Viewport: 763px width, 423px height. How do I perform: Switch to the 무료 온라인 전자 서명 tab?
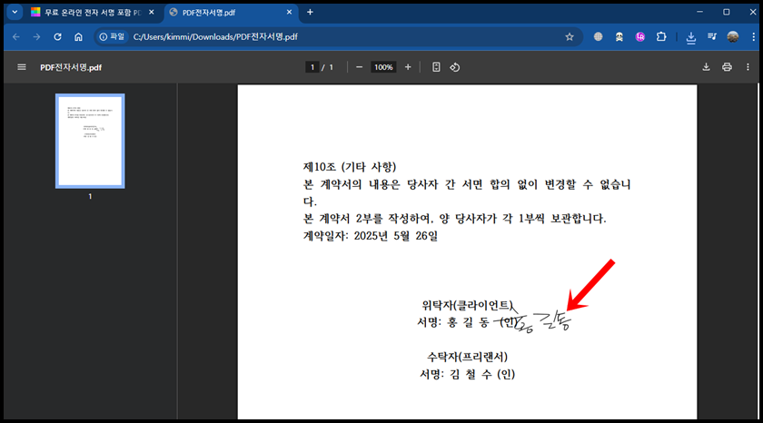click(93, 12)
